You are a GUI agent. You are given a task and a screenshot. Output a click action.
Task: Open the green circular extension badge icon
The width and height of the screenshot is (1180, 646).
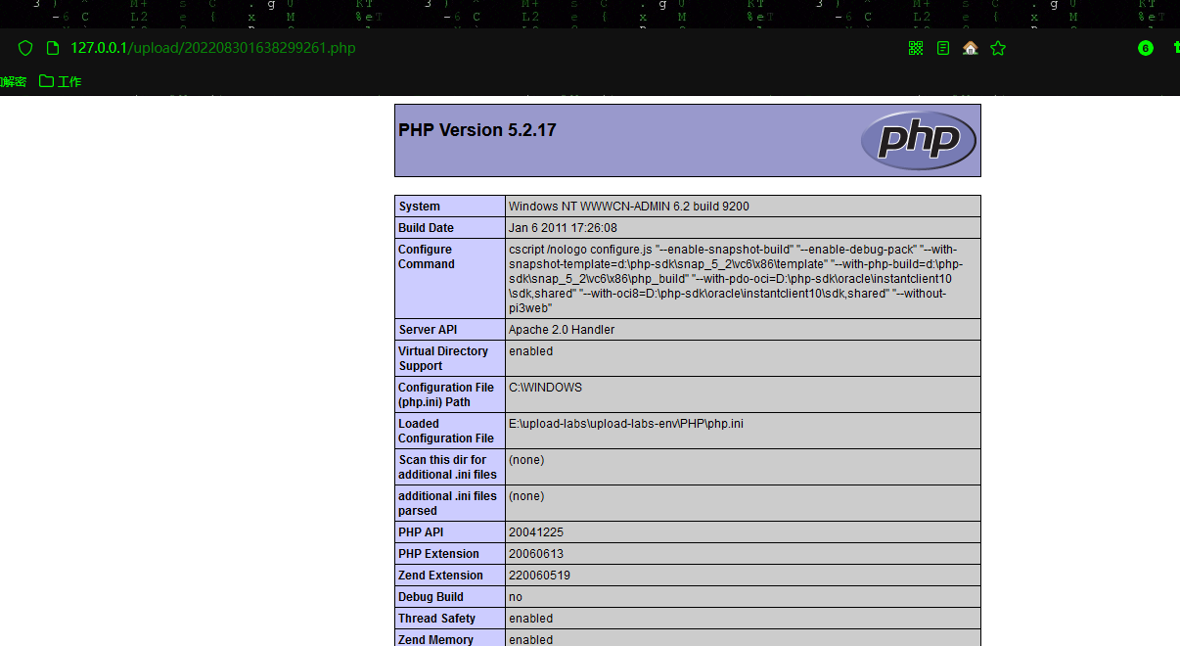[x=1146, y=48]
